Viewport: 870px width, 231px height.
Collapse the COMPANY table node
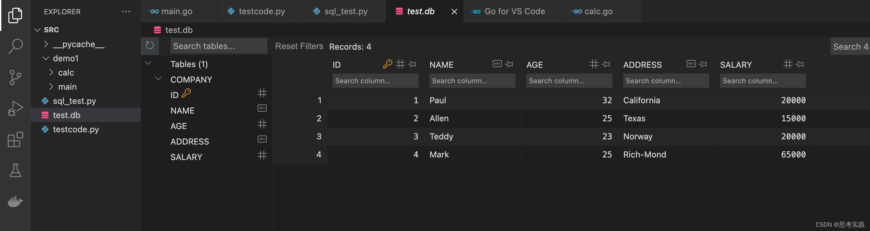(x=158, y=79)
